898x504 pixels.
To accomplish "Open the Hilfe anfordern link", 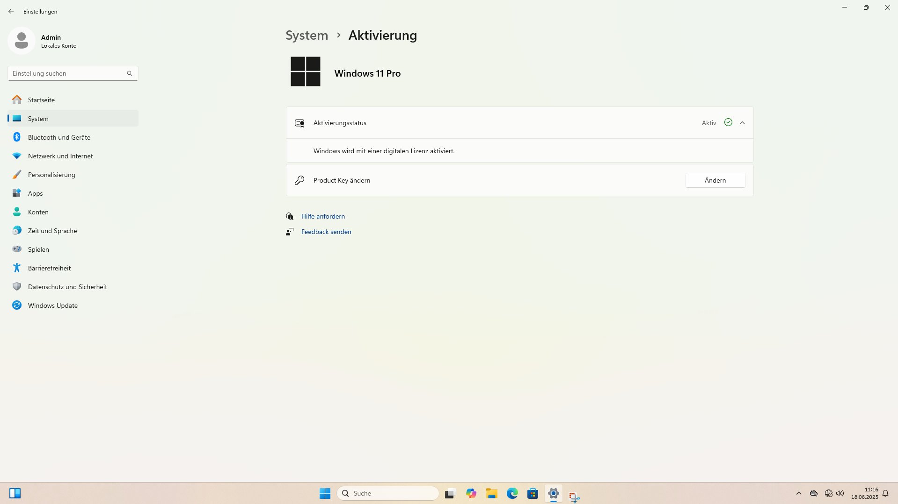I will pos(323,216).
